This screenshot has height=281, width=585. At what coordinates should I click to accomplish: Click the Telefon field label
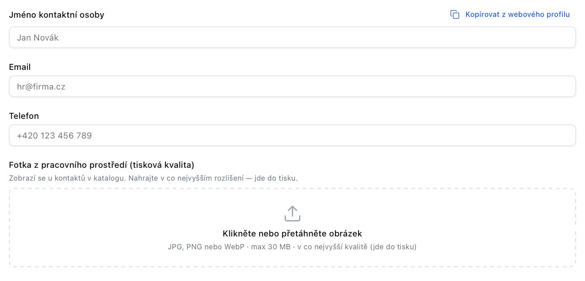pyautogui.click(x=24, y=116)
